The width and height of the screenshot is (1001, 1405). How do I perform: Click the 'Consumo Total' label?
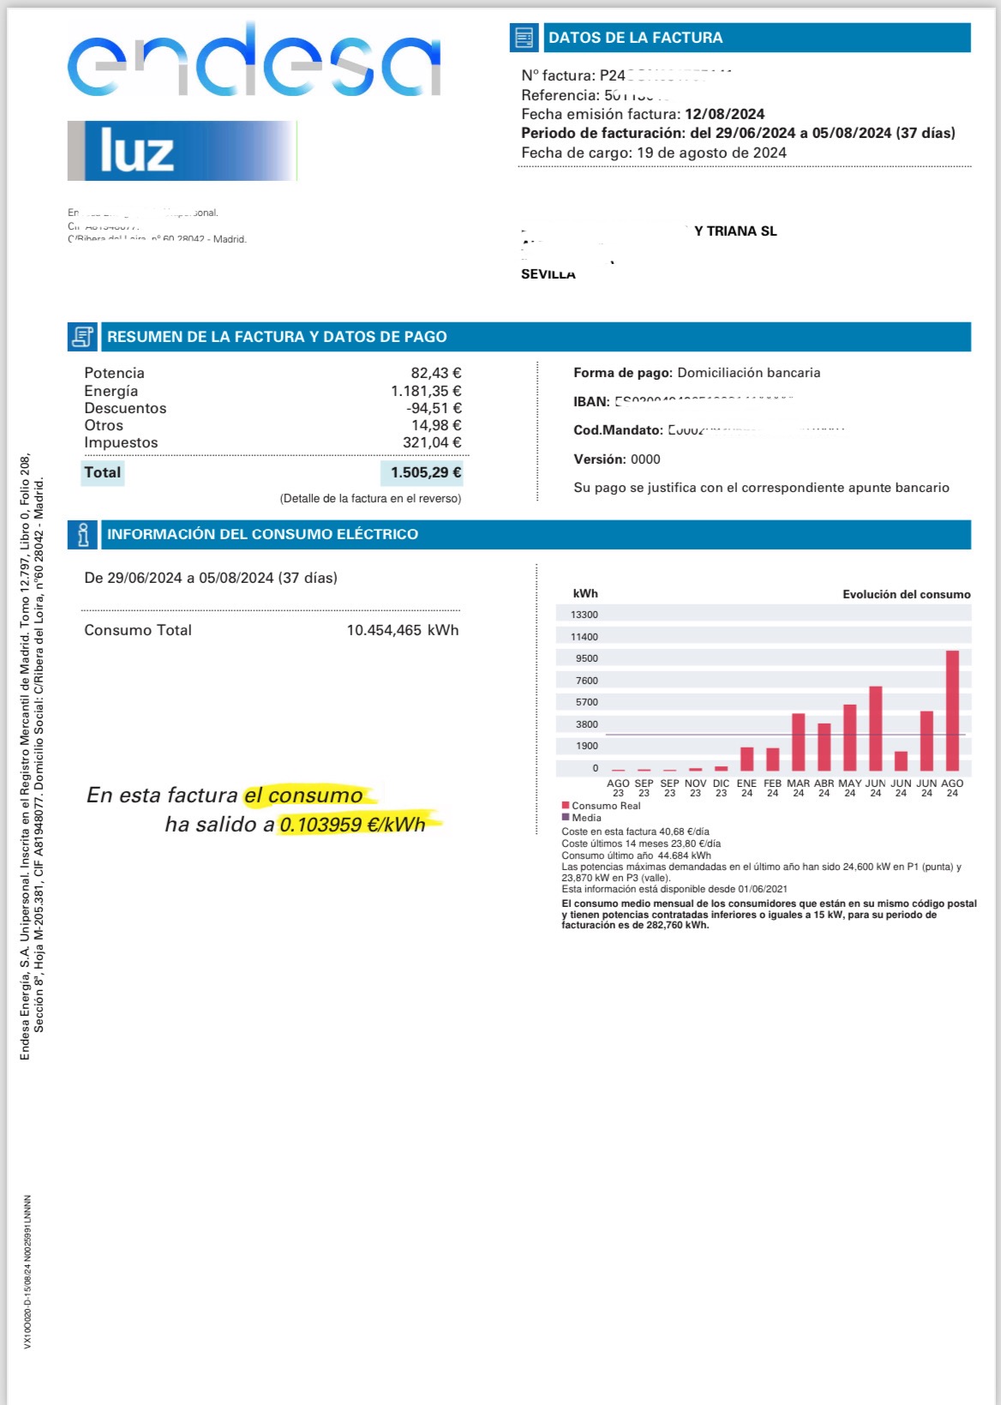pyautogui.click(x=138, y=630)
